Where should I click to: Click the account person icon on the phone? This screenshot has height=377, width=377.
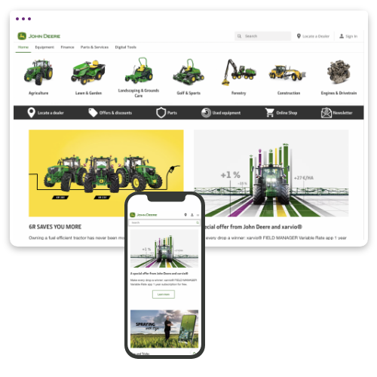(x=192, y=215)
